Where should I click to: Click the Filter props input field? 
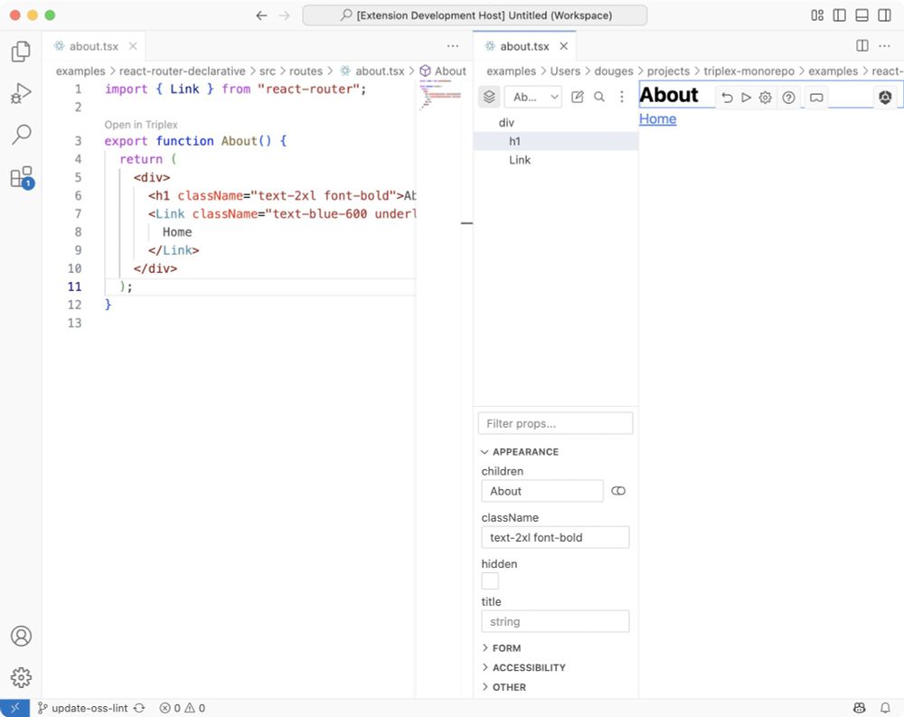tap(555, 423)
